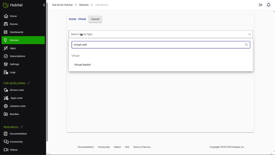Click the Hubitat logo icon
Image resolution: width=275 pixels, height=155 pixels.
[x=6, y=5]
